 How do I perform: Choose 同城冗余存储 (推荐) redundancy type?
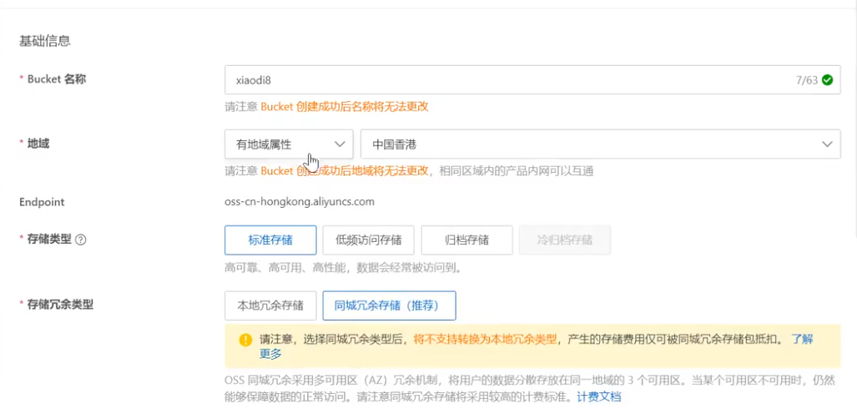tap(389, 305)
